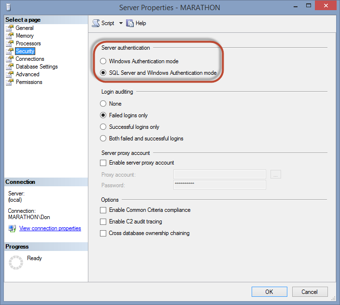This screenshot has width=340, height=305.
Task: Click the connection properties computer icon
Action: point(12,229)
